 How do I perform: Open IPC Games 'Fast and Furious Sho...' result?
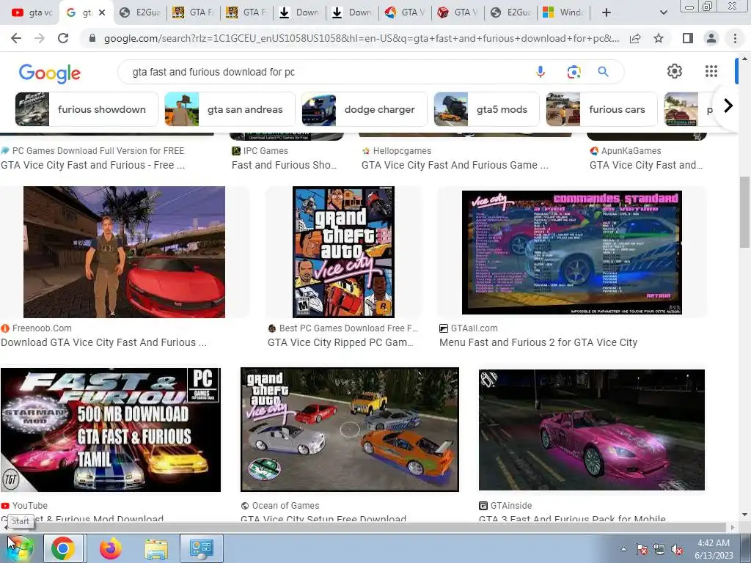[284, 165]
